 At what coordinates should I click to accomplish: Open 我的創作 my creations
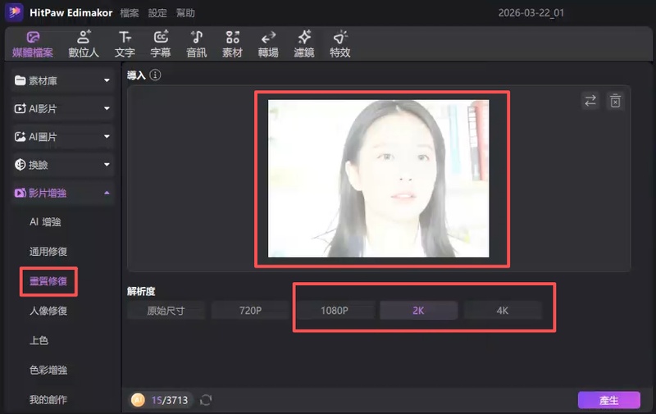pyautogui.click(x=48, y=400)
